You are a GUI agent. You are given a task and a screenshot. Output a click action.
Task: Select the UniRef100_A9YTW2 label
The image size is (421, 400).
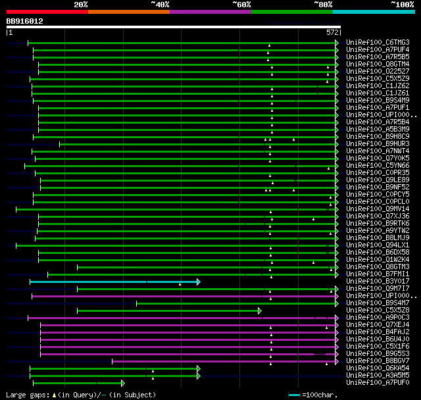[378, 231]
